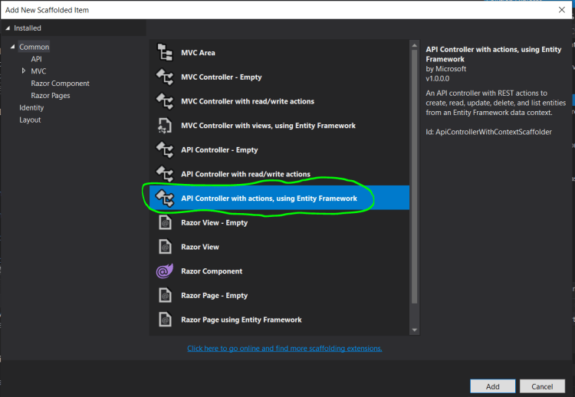This screenshot has height=397, width=575.
Task: Select the Razor Pages category
Action: [x=51, y=95]
